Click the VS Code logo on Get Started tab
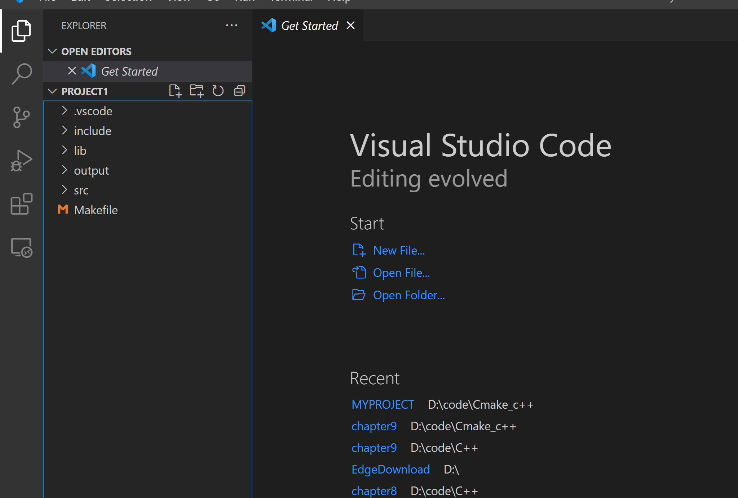This screenshot has height=498, width=738. pyautogui.click(x=269, y=26)
